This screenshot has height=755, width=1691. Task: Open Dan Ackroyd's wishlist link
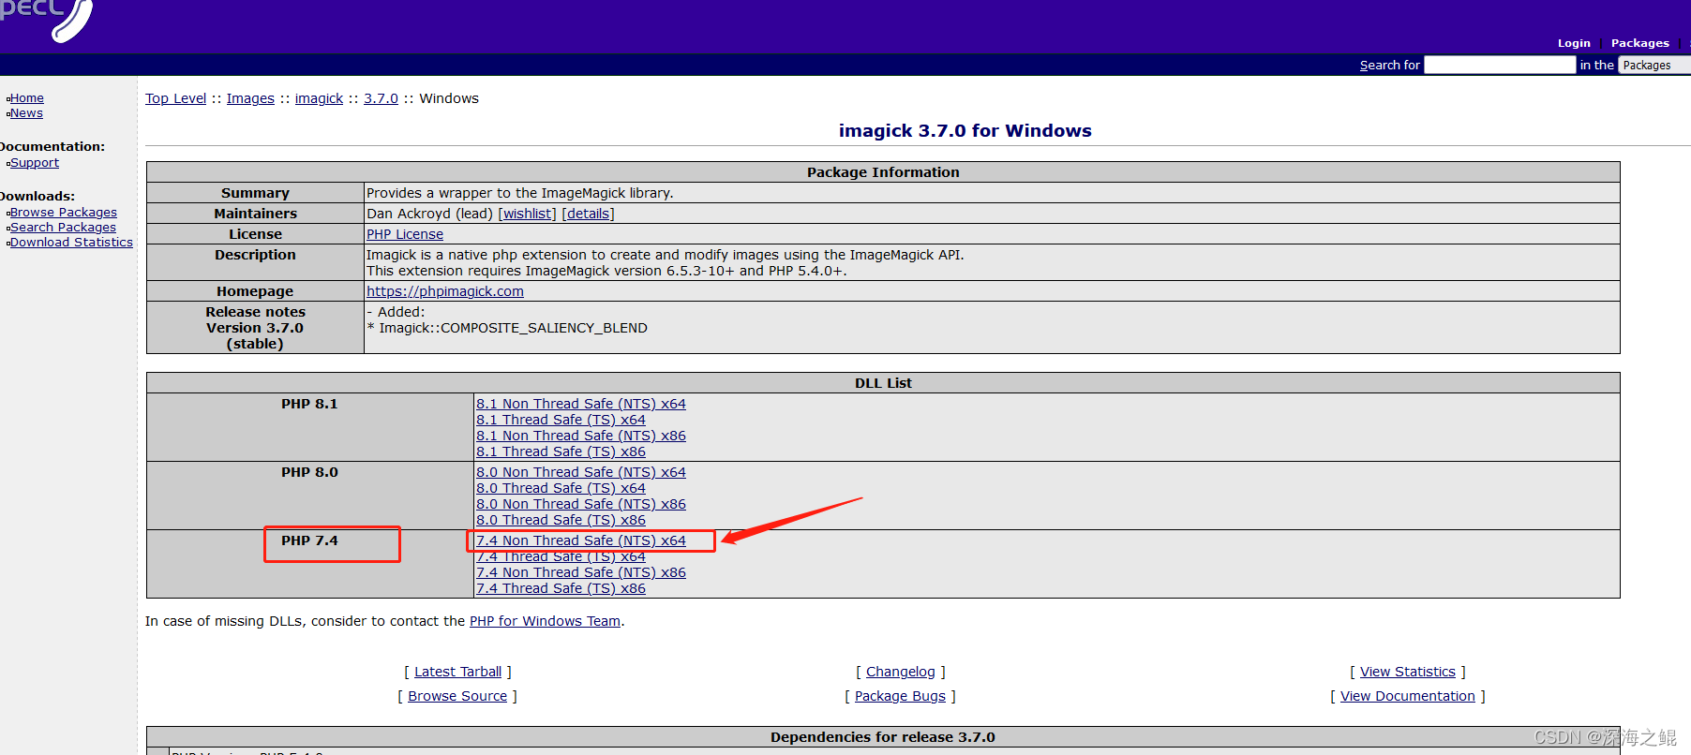pyautogui.click(x=528, y=214)
